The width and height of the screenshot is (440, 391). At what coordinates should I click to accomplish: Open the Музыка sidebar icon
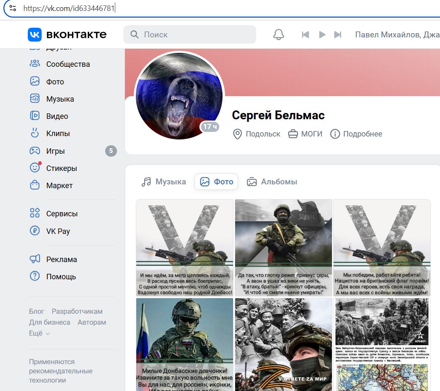click(x=35, y=99)
